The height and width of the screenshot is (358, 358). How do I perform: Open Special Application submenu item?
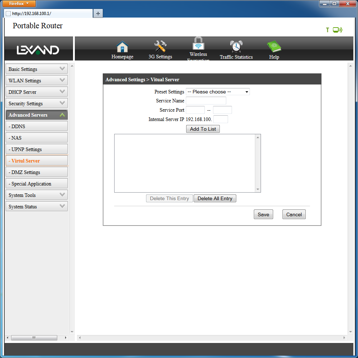click(x=37, y=184)
